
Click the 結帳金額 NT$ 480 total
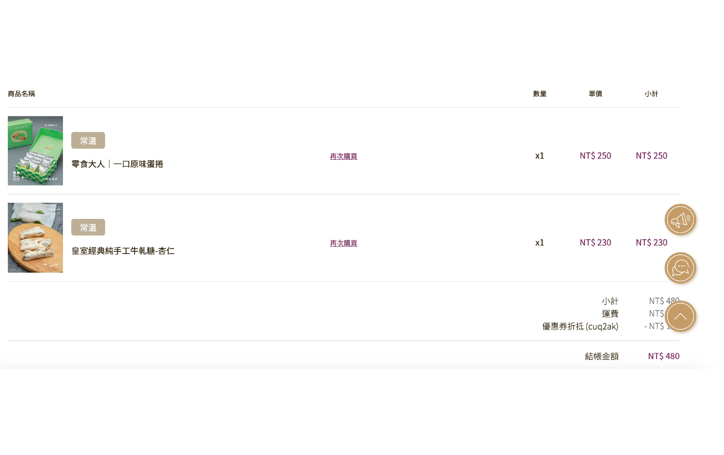632,356
